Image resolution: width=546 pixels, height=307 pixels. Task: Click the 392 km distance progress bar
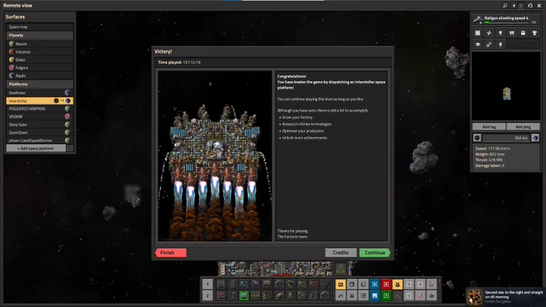(507, 138)
